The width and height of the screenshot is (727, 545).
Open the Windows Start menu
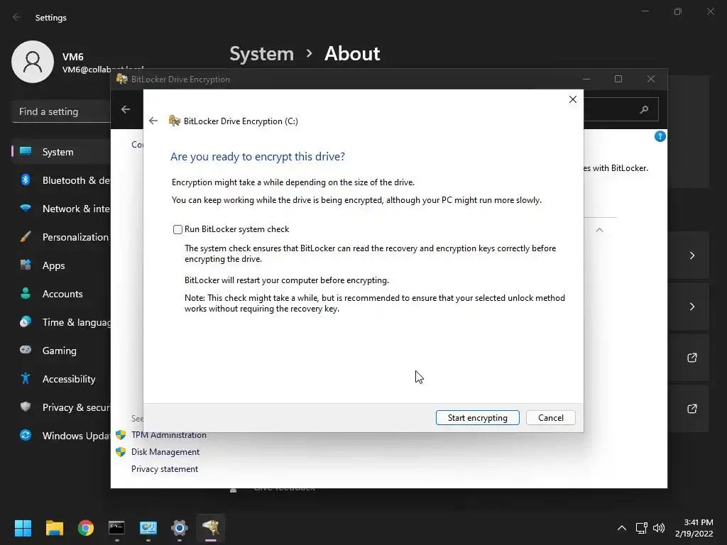coord(23,528)
